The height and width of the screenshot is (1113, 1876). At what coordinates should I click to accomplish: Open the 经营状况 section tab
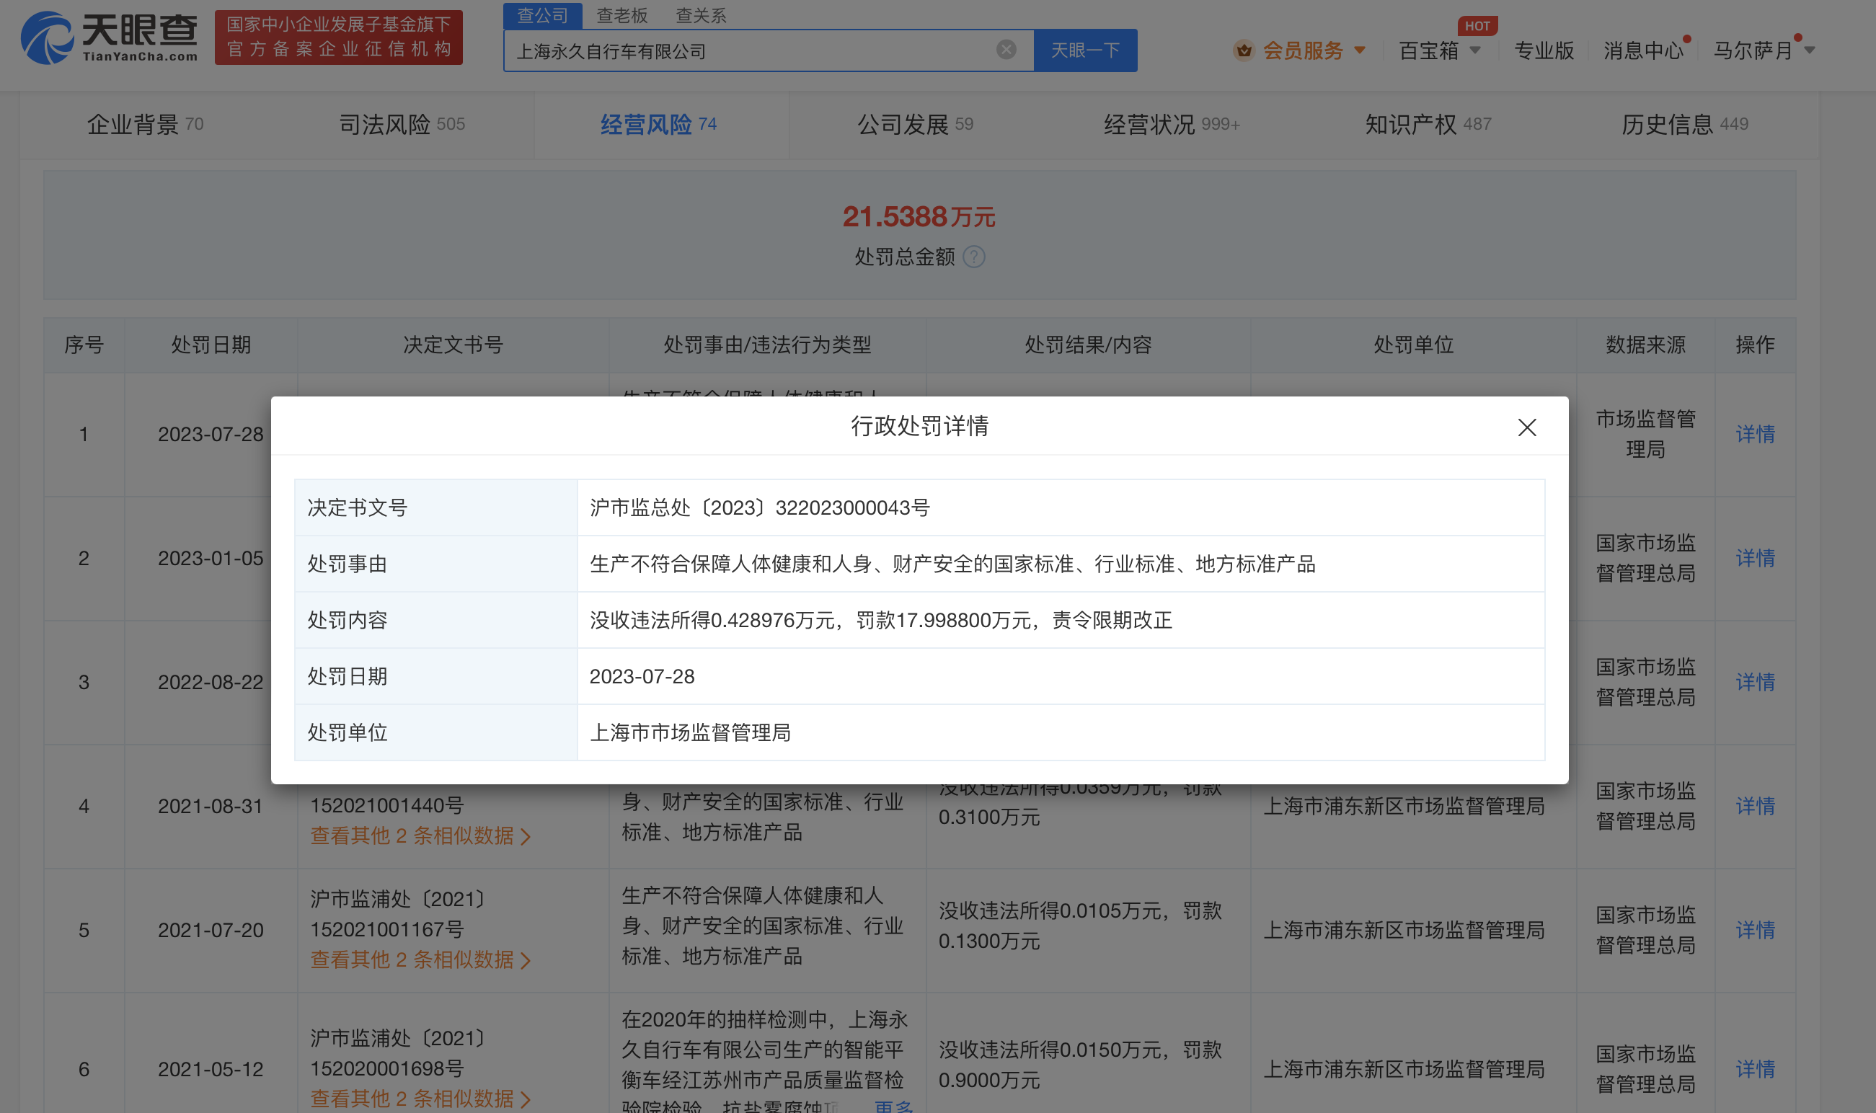pos(1172,124)
